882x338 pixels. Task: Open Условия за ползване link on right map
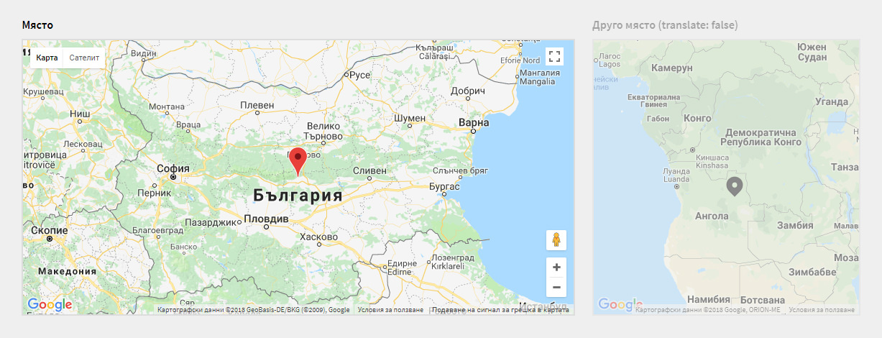pyautogui.click(x=822, y=310)
